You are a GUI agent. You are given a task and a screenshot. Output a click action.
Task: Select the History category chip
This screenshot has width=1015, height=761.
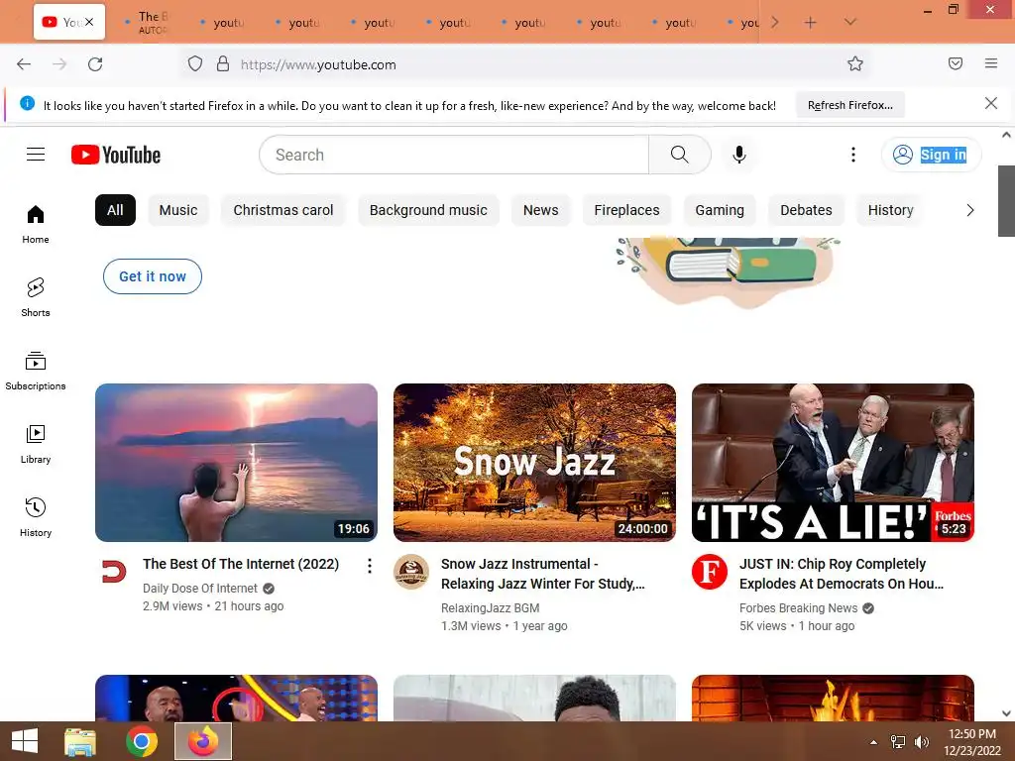click(x=890, y=210)
